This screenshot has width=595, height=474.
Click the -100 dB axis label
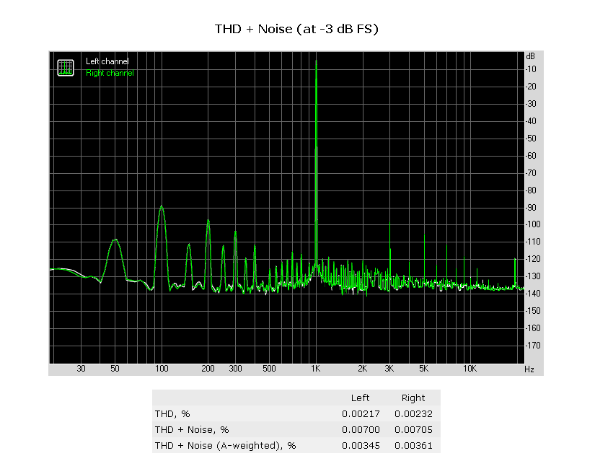tap(533, 224)
